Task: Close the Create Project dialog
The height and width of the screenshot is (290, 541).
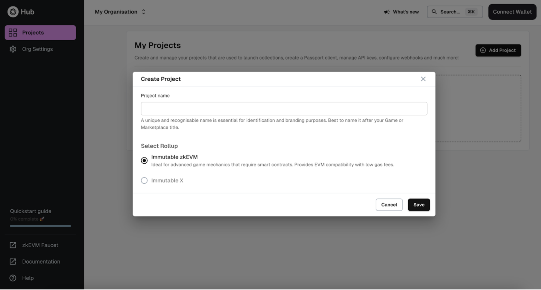Action: pyautogui.click(x=423, y=79)
